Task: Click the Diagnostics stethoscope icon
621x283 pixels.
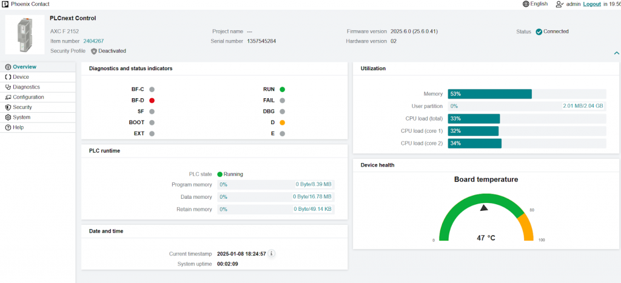Action: point(8,87)
